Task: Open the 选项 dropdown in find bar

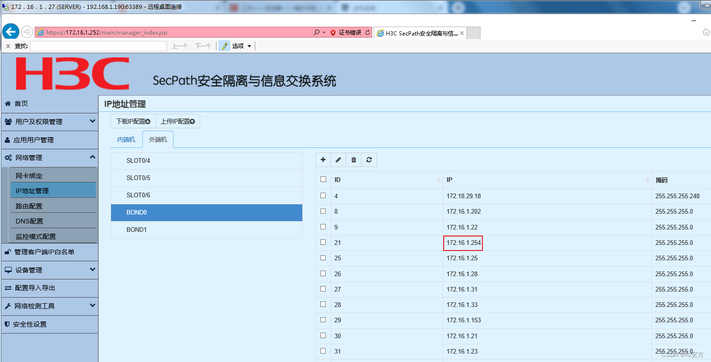Action: tap(242, 46)
